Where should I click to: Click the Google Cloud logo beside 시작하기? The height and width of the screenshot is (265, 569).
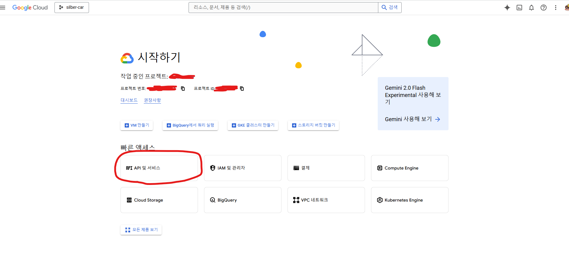point(127,58)
